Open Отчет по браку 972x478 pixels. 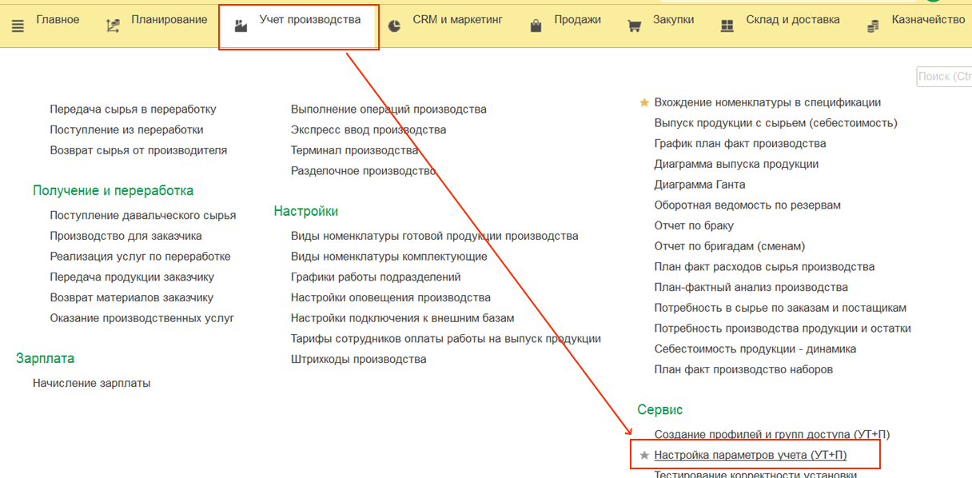(x=694, y=225)
